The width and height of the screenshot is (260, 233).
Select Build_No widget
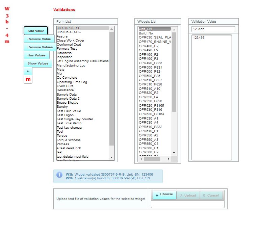[155, 33]
